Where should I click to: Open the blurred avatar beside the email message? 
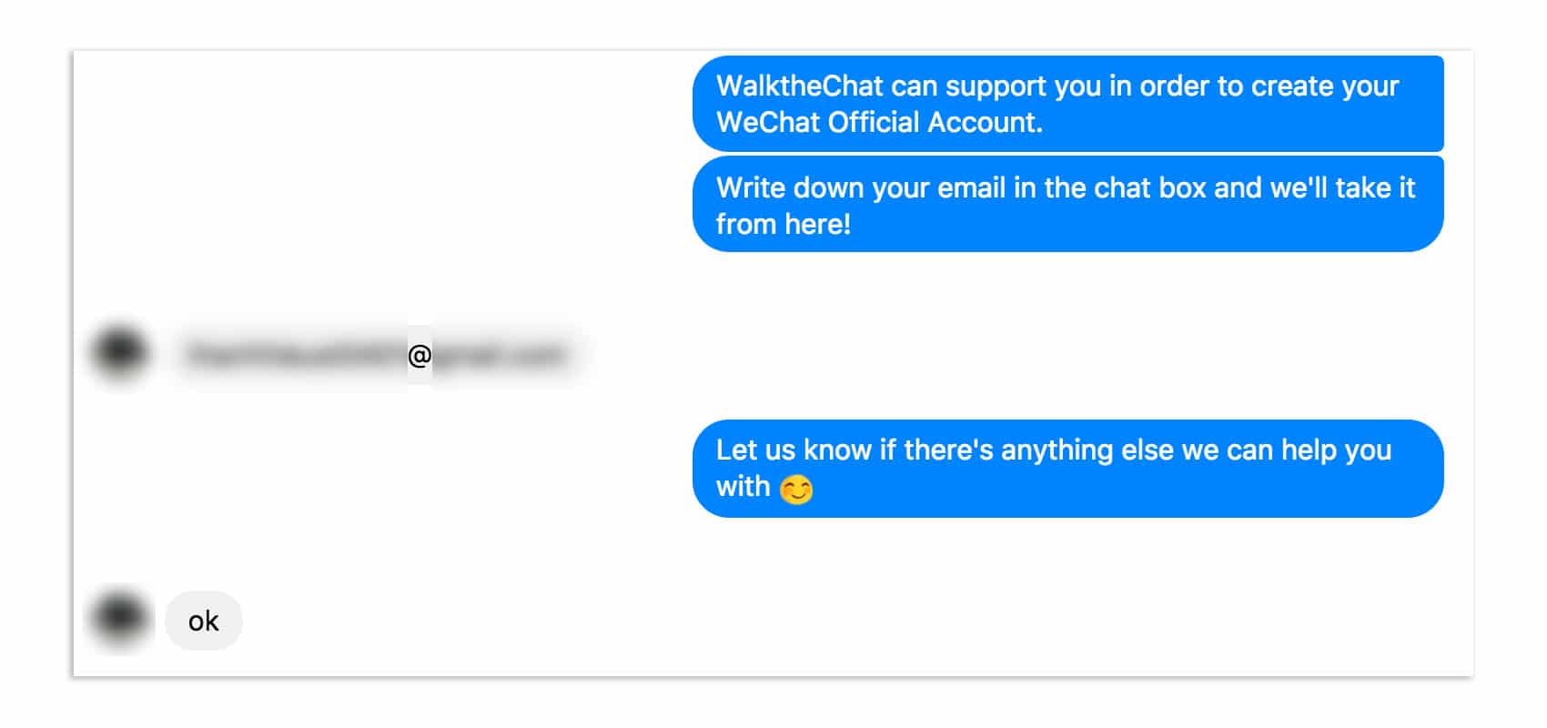click(120, 350)
